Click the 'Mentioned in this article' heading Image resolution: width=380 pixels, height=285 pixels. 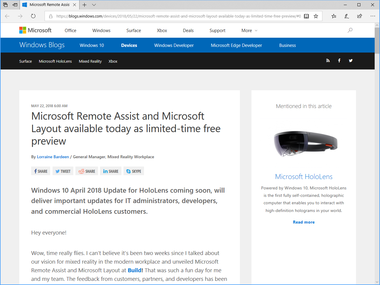click(x=304, y=106)
